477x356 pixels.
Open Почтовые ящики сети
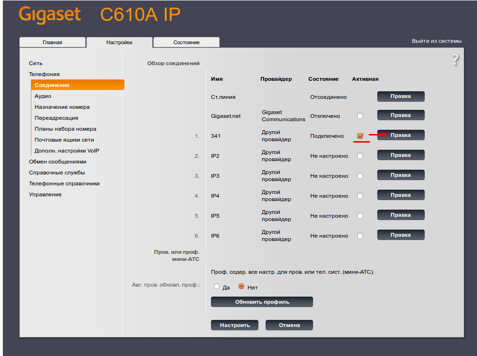[64, 140]
